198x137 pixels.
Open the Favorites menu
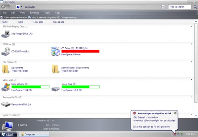pyautogui.click(x=35, y=13)
